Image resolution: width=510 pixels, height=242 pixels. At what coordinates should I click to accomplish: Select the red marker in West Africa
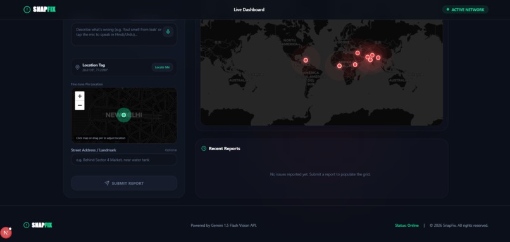point(339,66)
